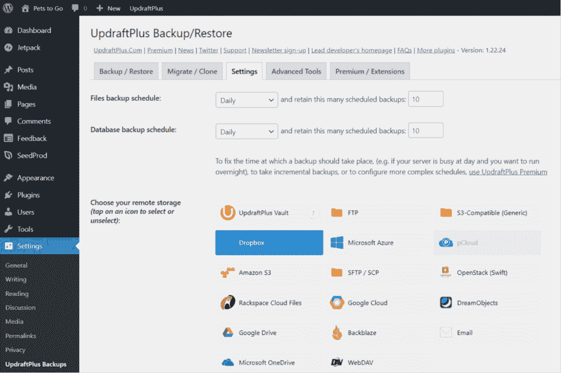561x373 pixels.
Task: Select the Settings tab
Action: click(244, 71)
